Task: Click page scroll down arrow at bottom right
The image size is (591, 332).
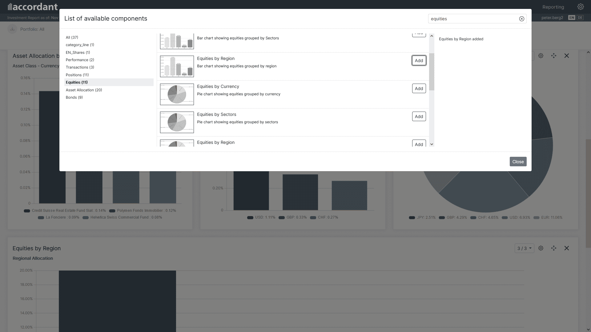Action: 588,329
